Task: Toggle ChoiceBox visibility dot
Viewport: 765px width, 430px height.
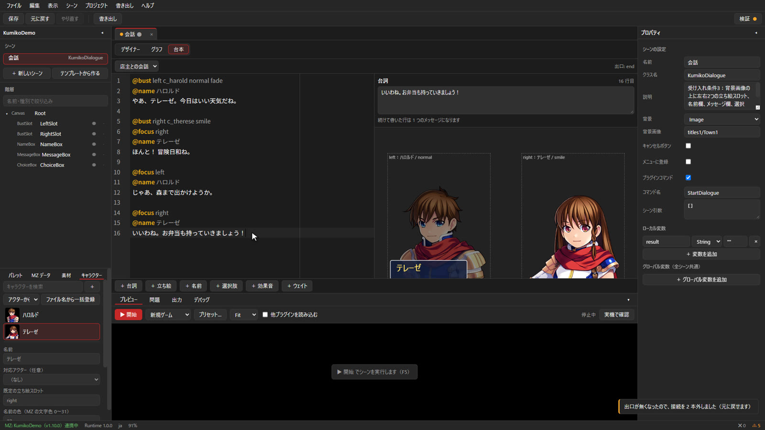Action: point(94,165)
